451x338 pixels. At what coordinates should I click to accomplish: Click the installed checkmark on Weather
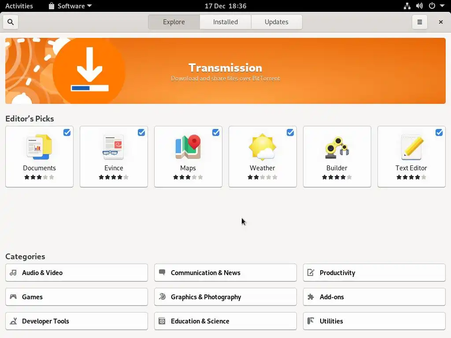click(290, 132)
